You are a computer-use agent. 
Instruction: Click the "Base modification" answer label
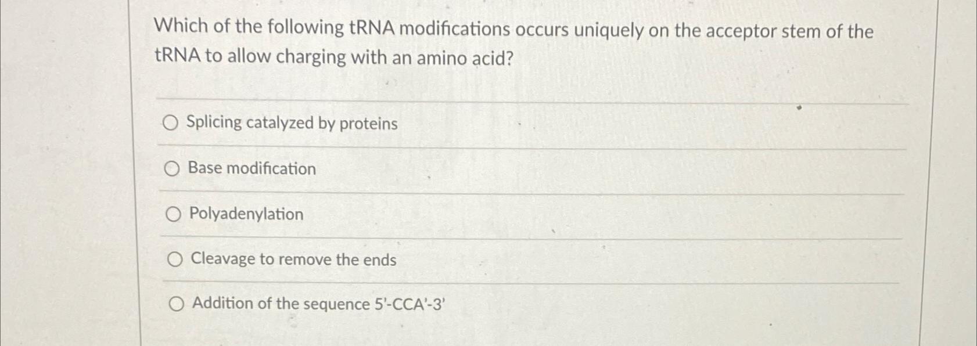point(252,169)
